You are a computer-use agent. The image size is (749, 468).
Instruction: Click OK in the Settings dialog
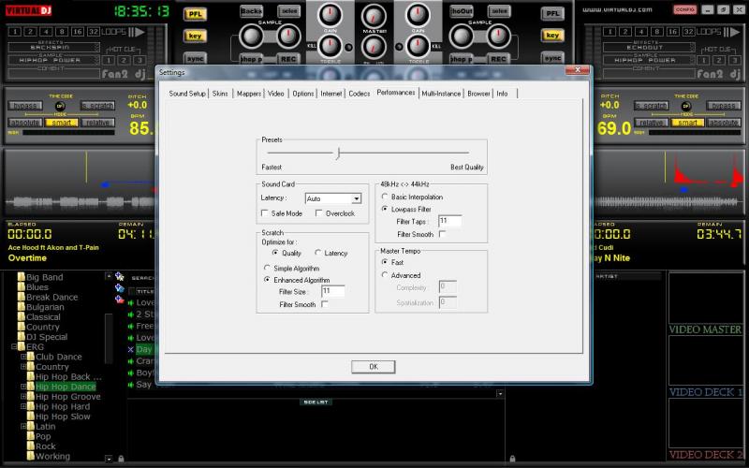point(373,367)
